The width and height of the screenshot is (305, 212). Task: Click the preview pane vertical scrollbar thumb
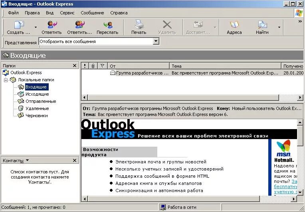pyautogui.click(x=300, y=135)
